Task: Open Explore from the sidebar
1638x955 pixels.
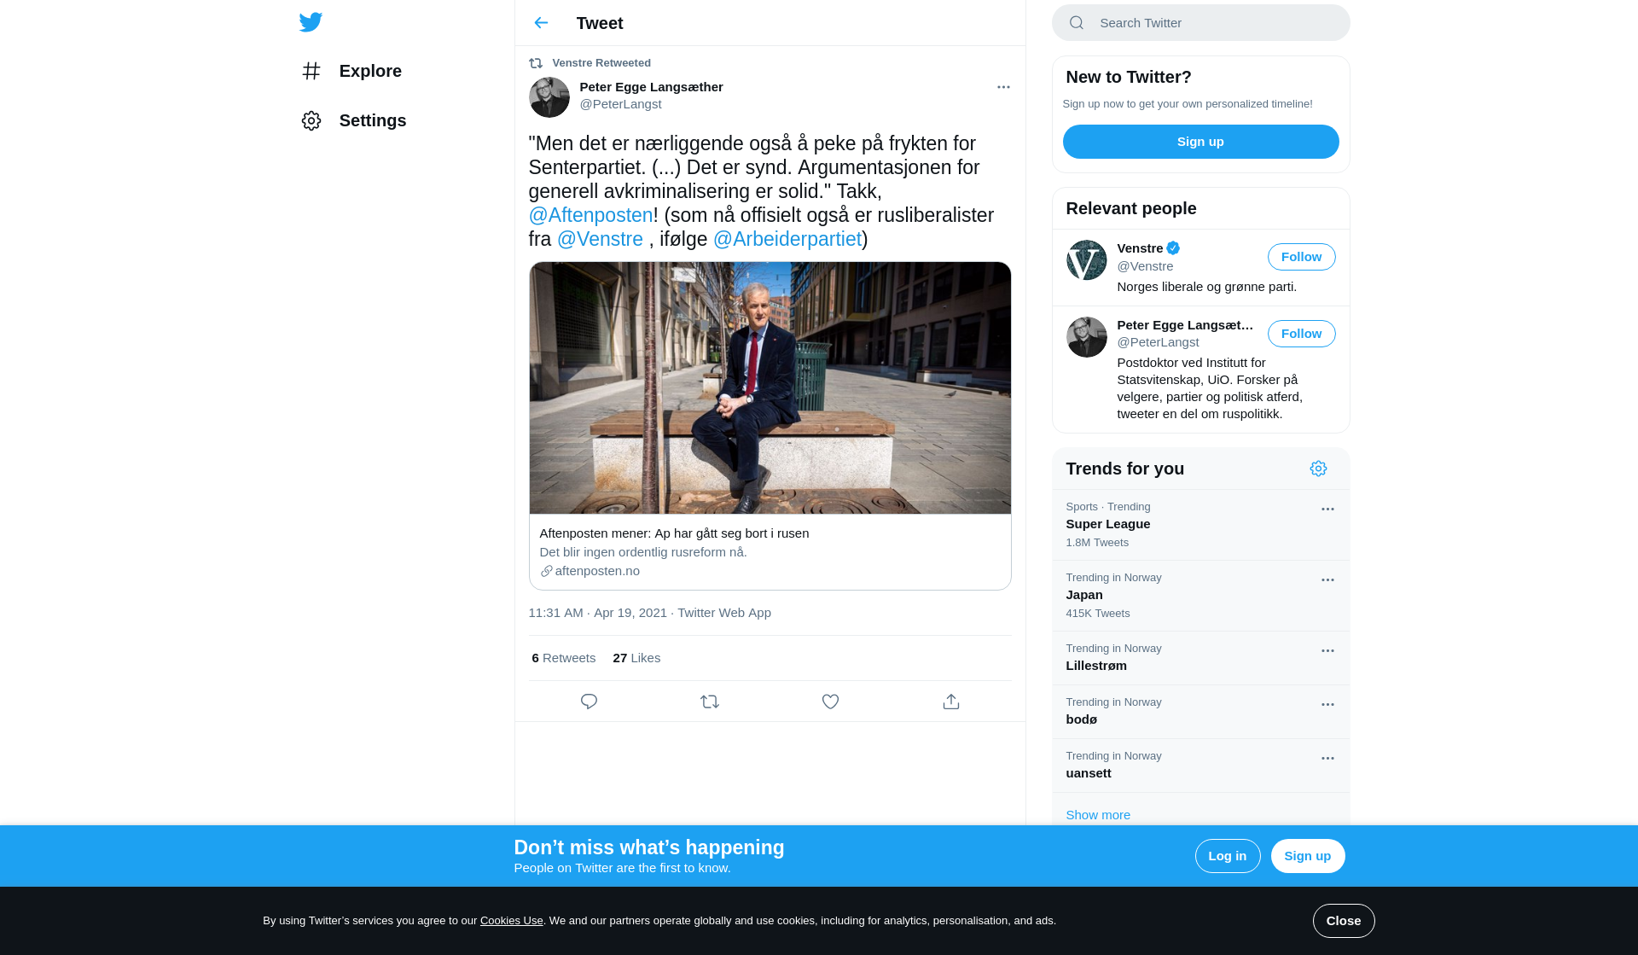Action: click(351, 71)
